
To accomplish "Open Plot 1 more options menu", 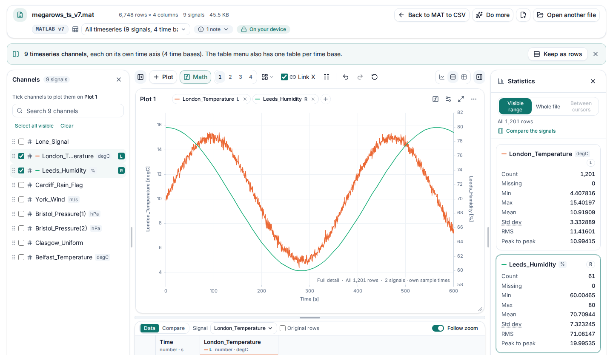I will 474,99.
